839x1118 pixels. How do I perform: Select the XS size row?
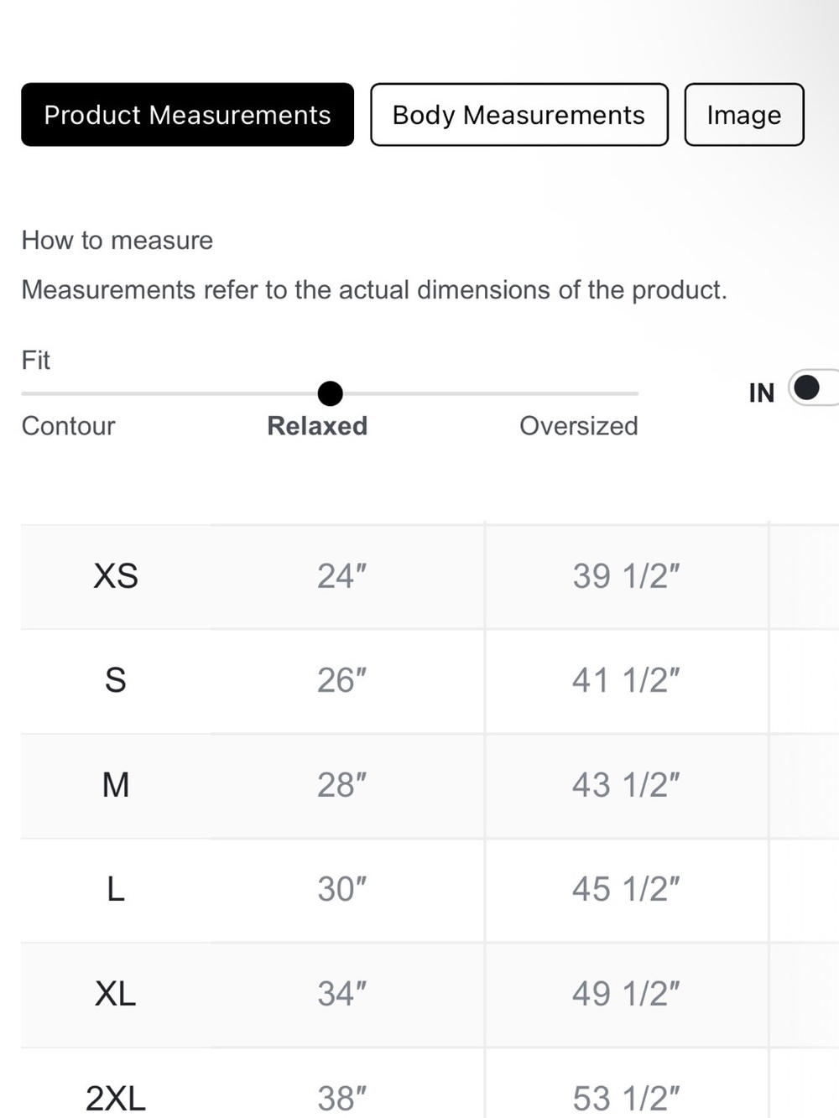(430, 576)
